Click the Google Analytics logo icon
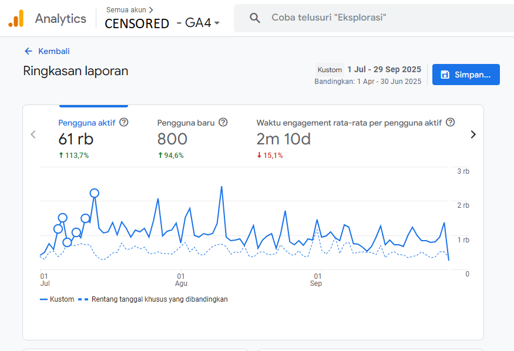The height and width of the screenshot is (351, 514). [x=16, y=18]
